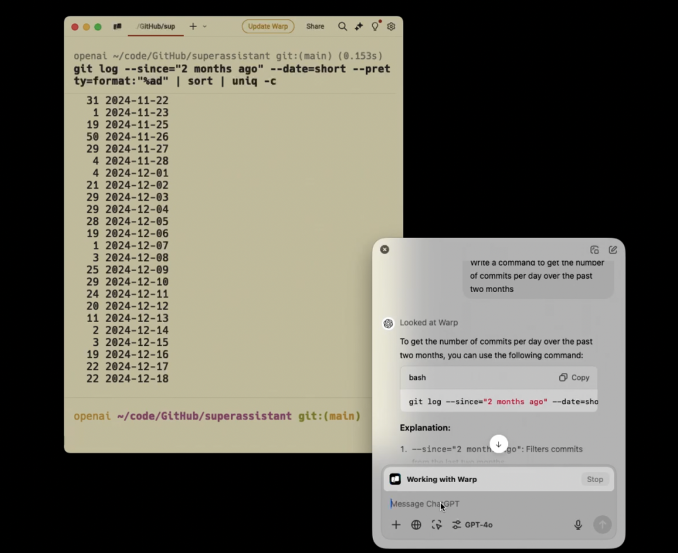Jump to latest with down-arrow button
This screenshot has width=678, height=553.
(x=498, y=444)
